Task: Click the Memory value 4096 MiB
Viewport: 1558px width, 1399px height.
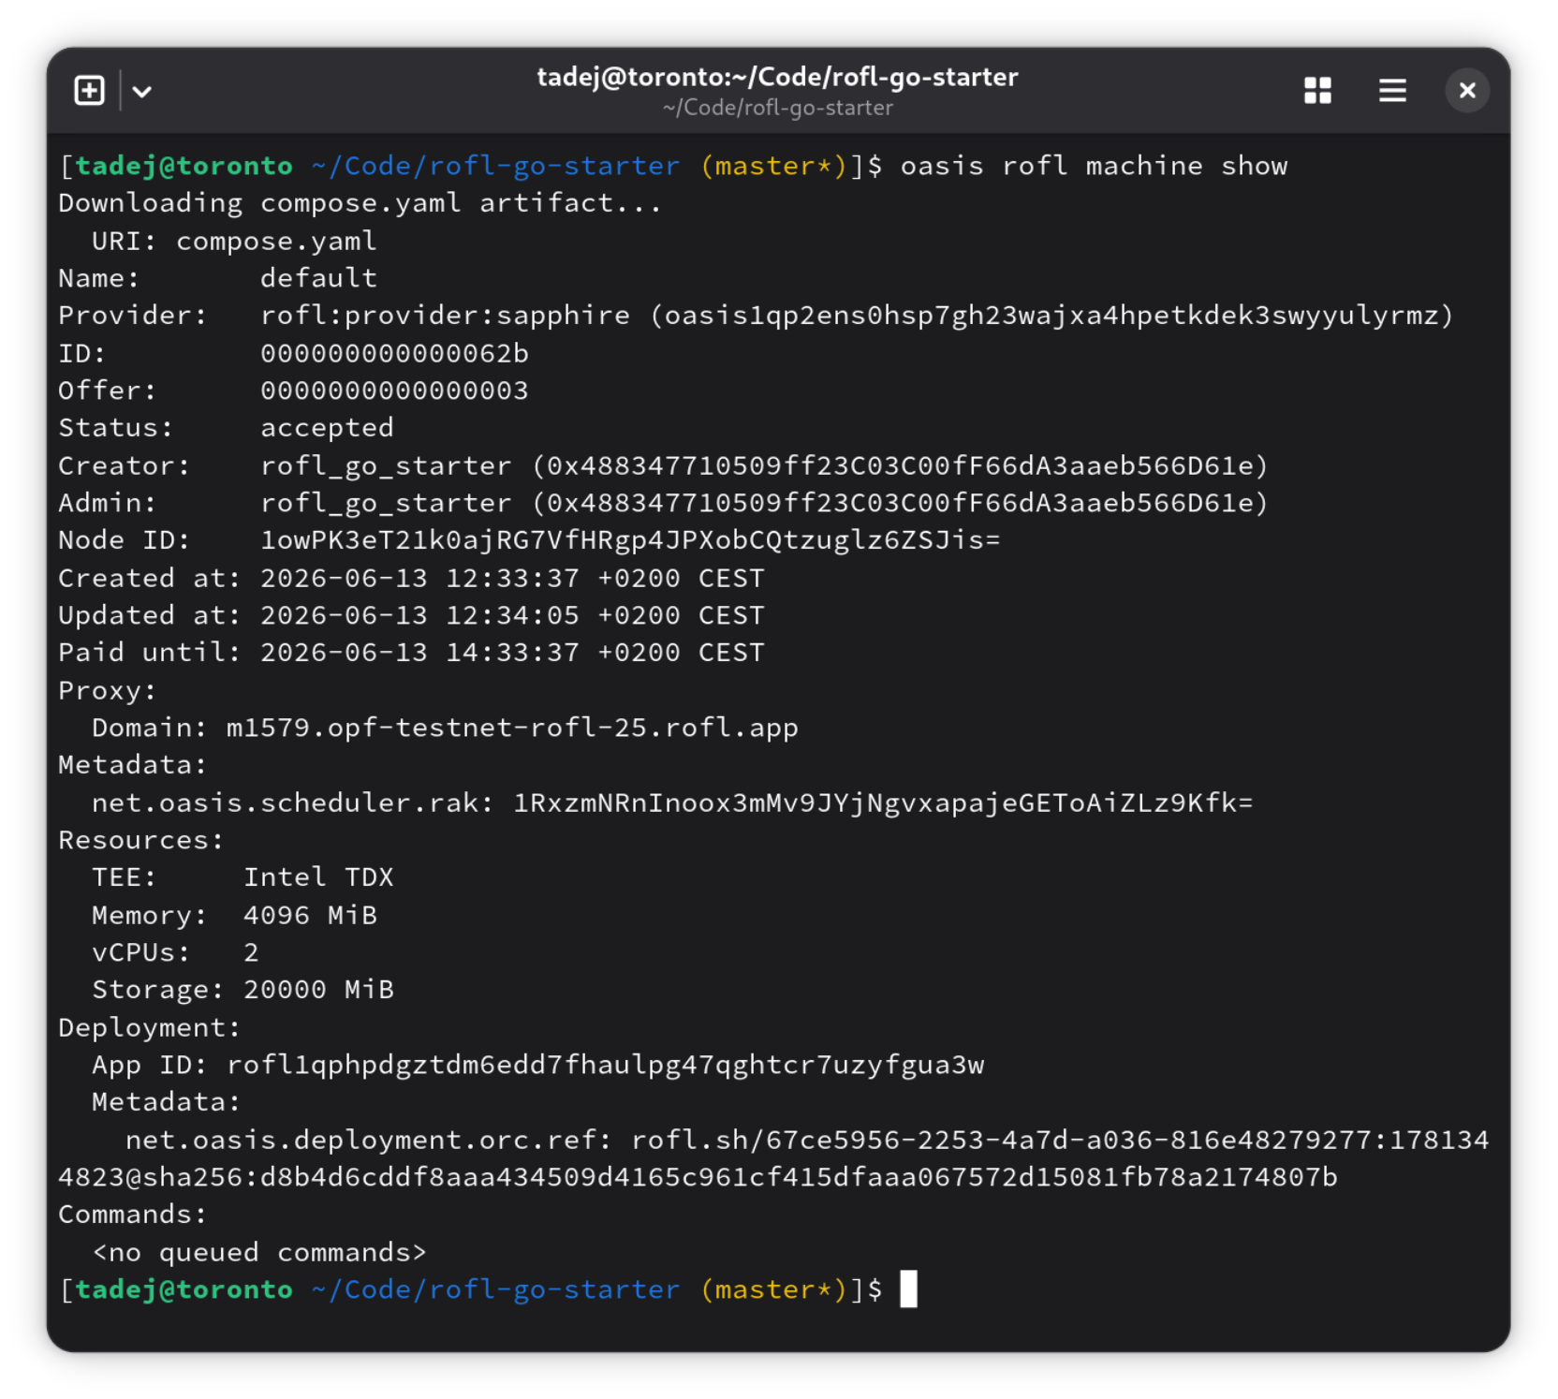Action: click(x=310, y=915)
